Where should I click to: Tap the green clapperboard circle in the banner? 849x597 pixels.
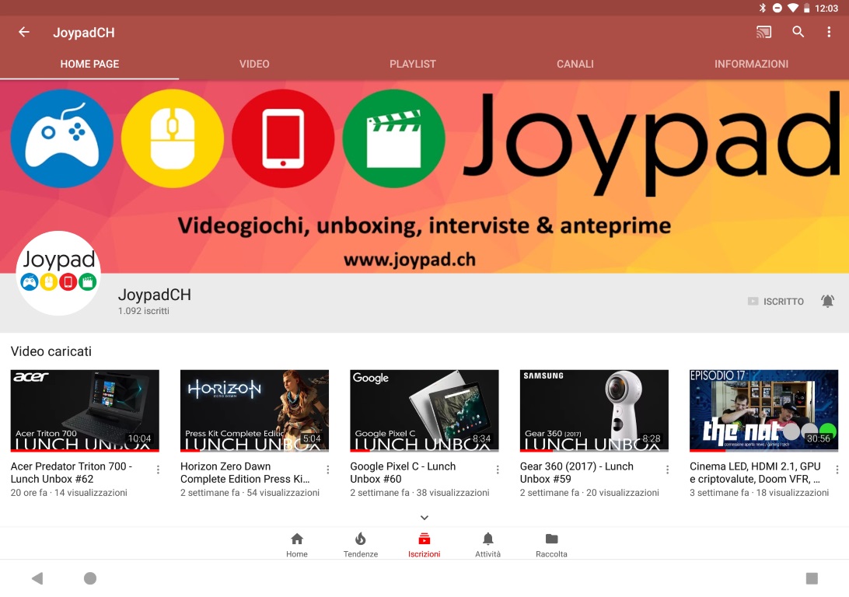pos(394,138)
